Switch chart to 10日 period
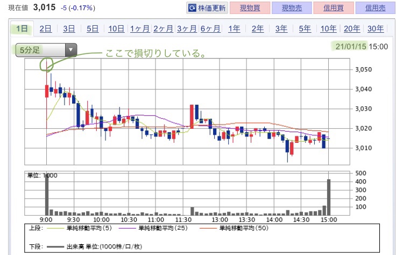Image resolution: width=403 pixels, height=255 pixels. [x=116, y=29]
